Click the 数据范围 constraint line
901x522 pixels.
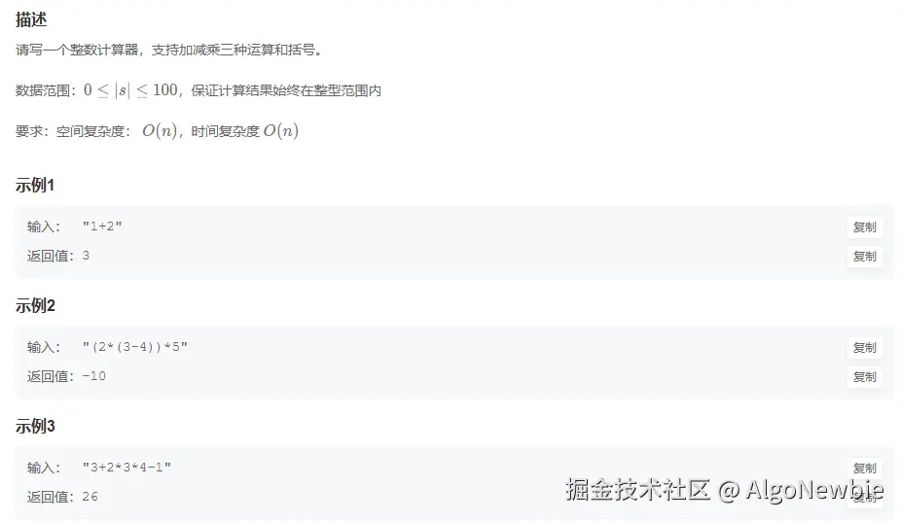tap(198, 90)
